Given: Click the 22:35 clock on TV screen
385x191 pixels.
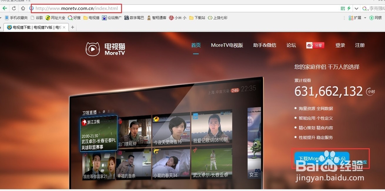Looking at the screenshot, I should pyautogui.click(x=248, y=88).
